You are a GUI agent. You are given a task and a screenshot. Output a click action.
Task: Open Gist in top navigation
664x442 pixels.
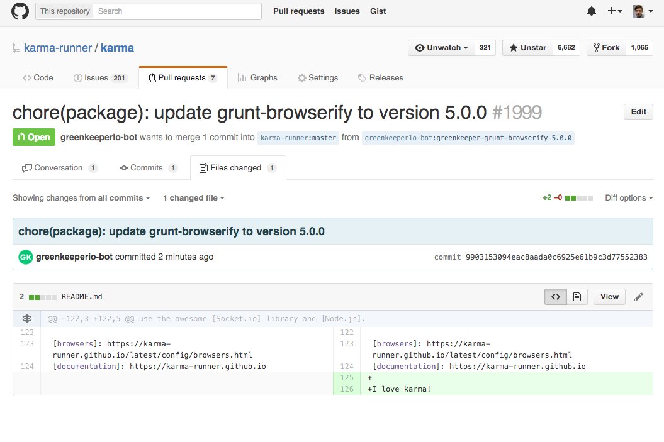click(x=378, y=11)
